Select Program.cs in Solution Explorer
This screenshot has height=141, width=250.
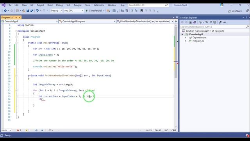[x=198, y=41]
